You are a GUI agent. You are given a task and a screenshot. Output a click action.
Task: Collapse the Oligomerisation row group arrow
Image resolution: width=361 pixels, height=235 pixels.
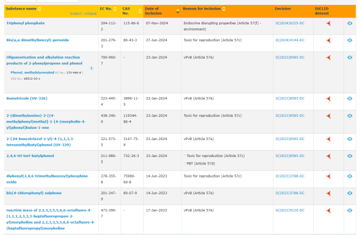point(91,68)
